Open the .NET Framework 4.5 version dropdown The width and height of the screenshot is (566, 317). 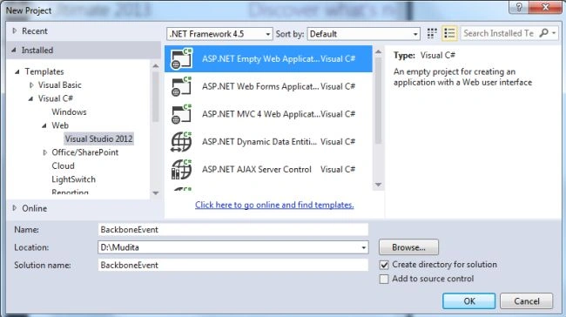tap(267, 34)
